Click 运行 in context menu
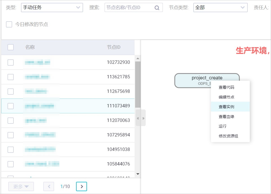The width and height of the screenshot is (271, 194). click(x=230, y=126)
